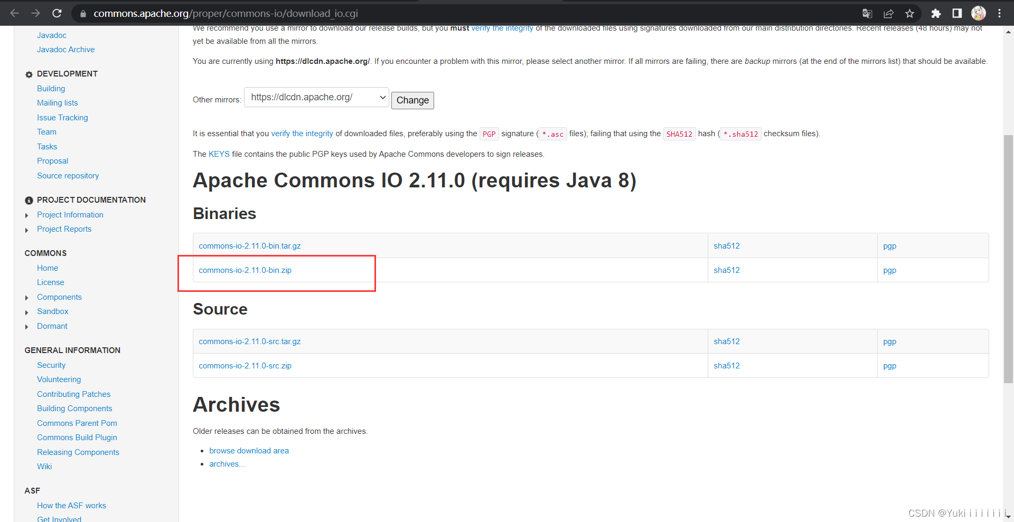Open the Security sidebar link

coord(51,365)
